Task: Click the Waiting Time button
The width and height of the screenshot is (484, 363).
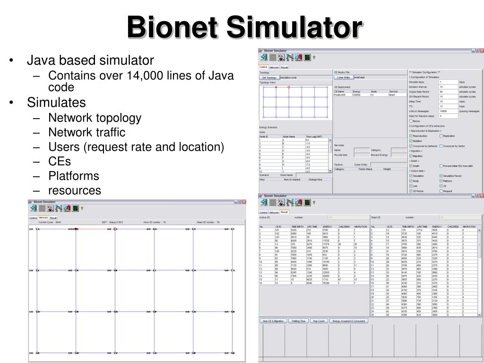Action: tap(298, 321)
